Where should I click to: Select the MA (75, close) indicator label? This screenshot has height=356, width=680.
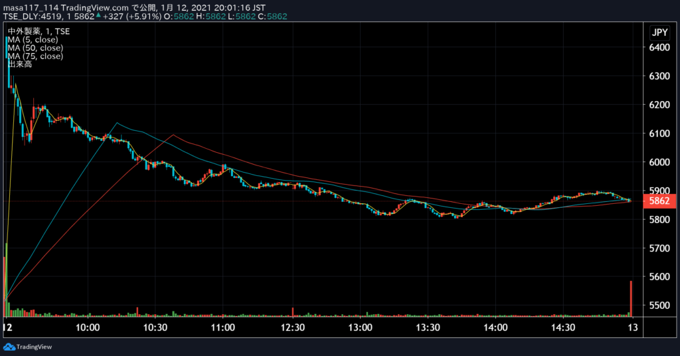click(x=35, y=56)
